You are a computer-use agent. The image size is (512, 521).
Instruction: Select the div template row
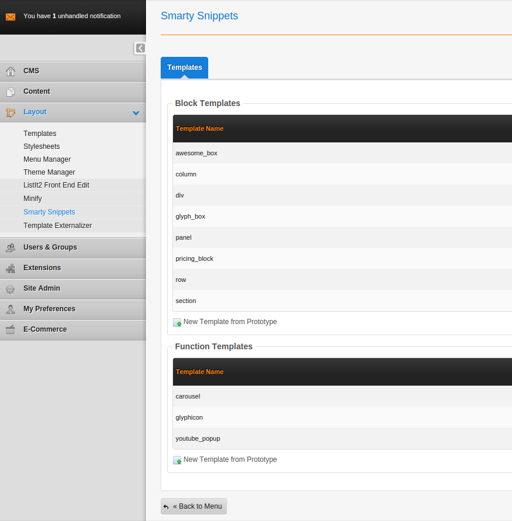343,195
